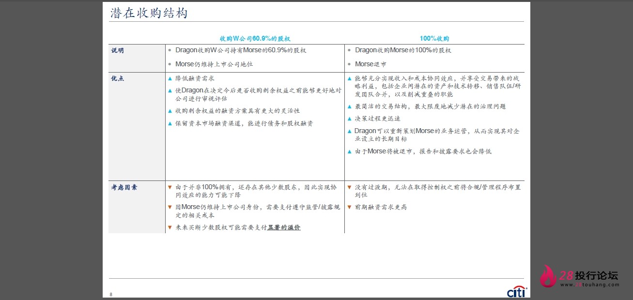The image size is (633, 300).
Task: Click the advantage "降低融资需求"
Action: 195,78
